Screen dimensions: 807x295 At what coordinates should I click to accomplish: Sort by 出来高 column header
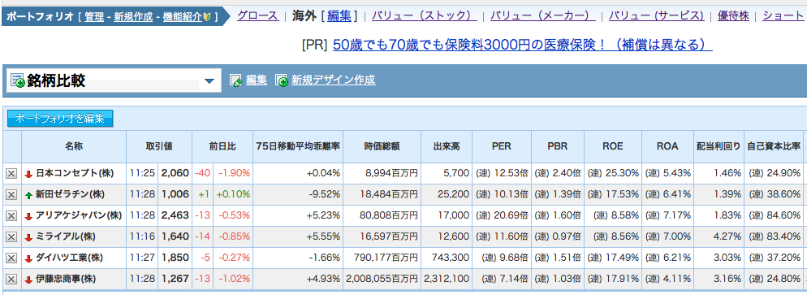click(x=447, y=146)
